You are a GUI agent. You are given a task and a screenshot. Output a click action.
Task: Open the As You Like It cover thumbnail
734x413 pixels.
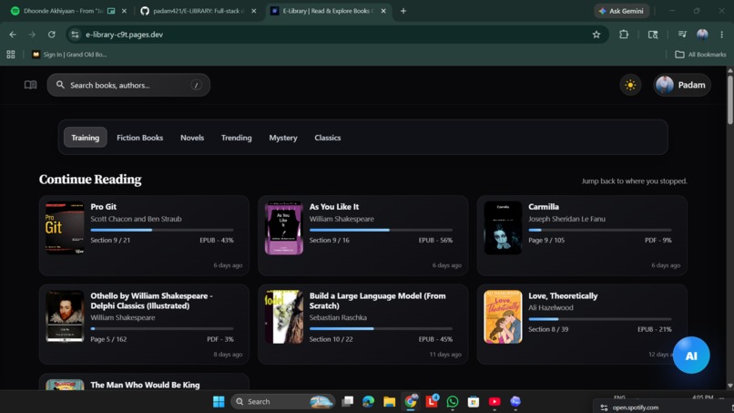pyautogui.click(x=284, y=228)
